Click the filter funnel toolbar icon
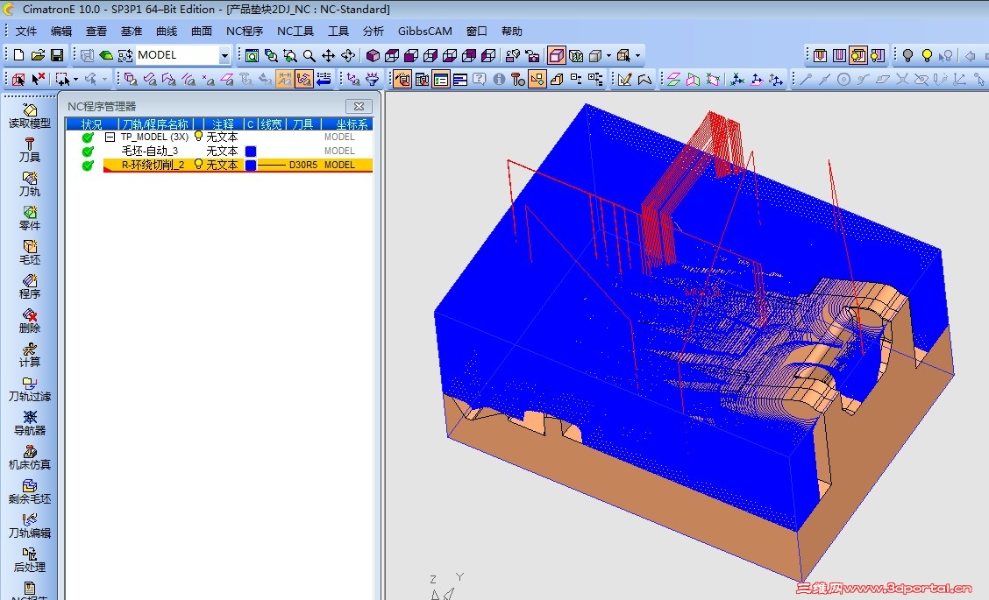Image resolution: width=989 pixels, height=600 pixels. [372, 80]
